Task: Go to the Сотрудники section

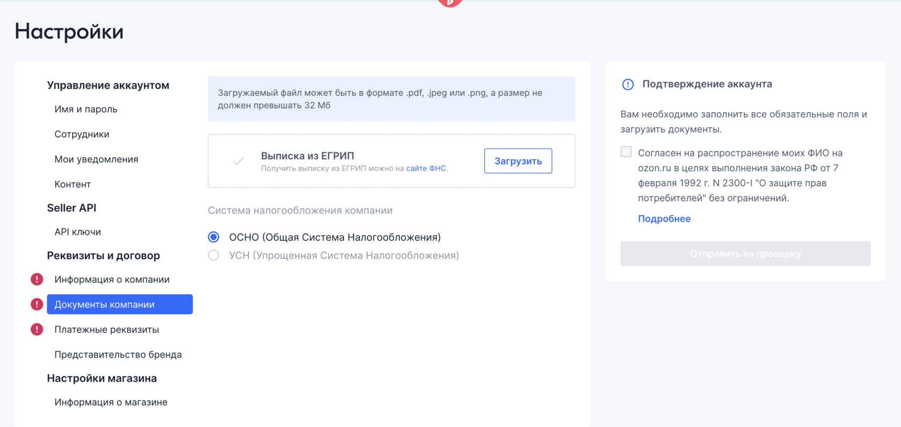Action: tap(82, 134)
